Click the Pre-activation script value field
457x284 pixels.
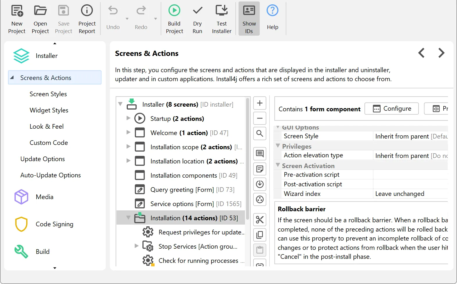(411, 175)
